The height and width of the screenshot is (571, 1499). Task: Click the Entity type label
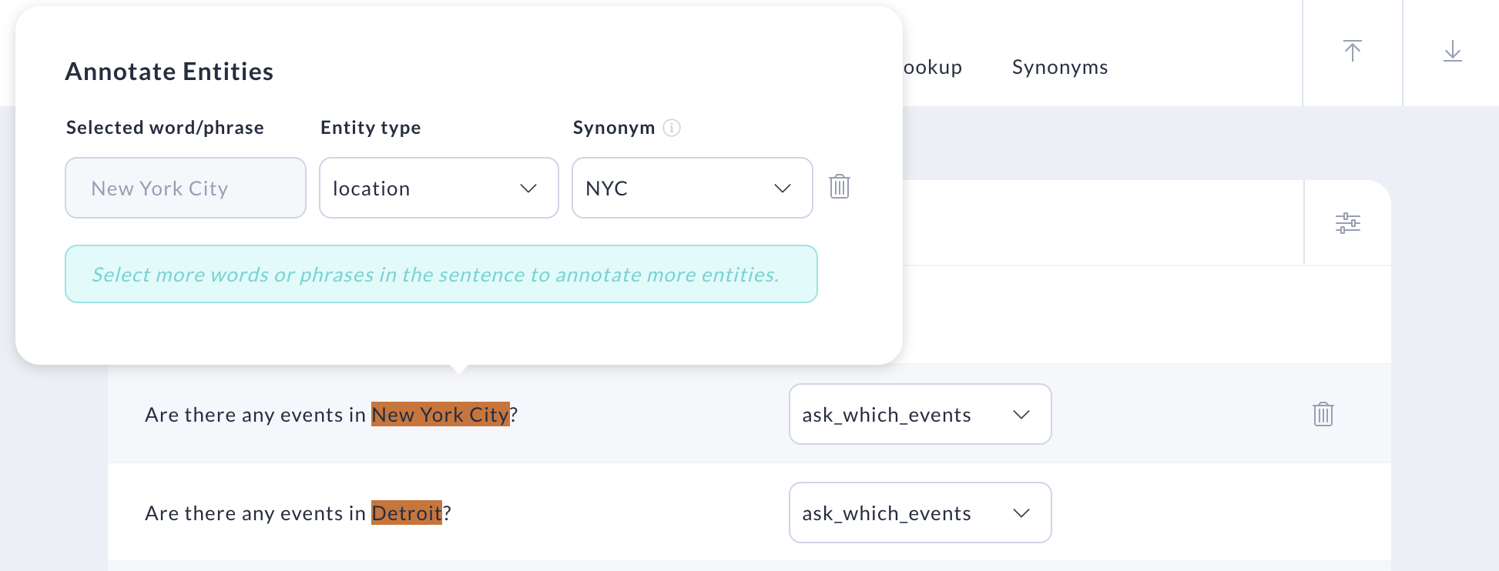tap(371, 128)
